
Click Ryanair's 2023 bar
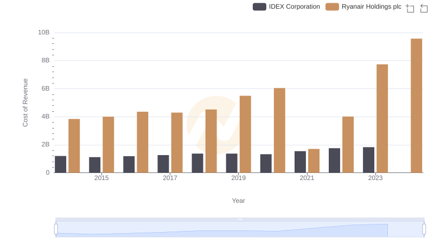[x=382, y=119]
